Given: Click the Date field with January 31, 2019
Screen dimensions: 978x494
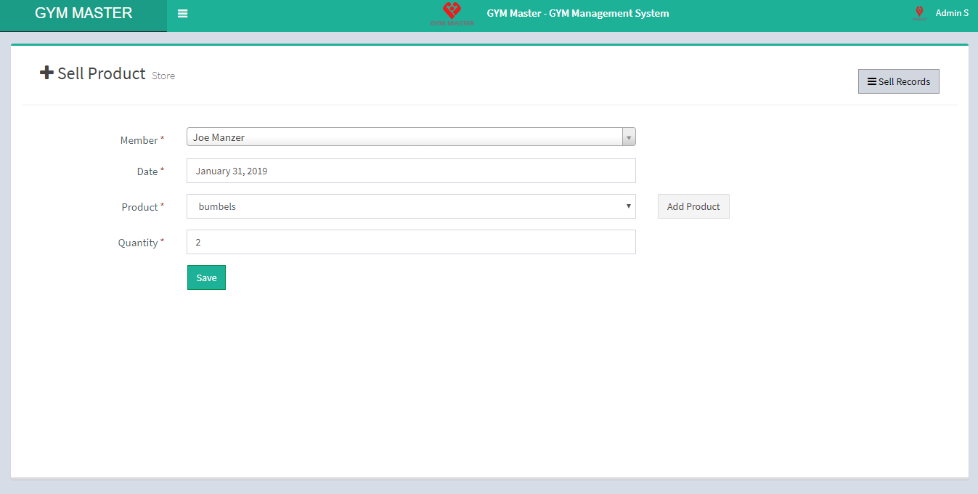Looking at the screenshot, I should pos(411,171).
